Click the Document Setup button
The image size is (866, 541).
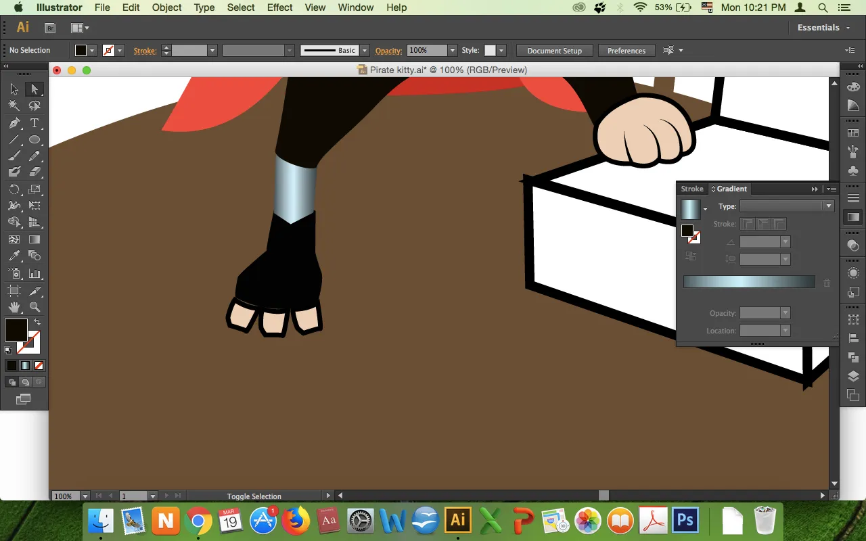554,51
